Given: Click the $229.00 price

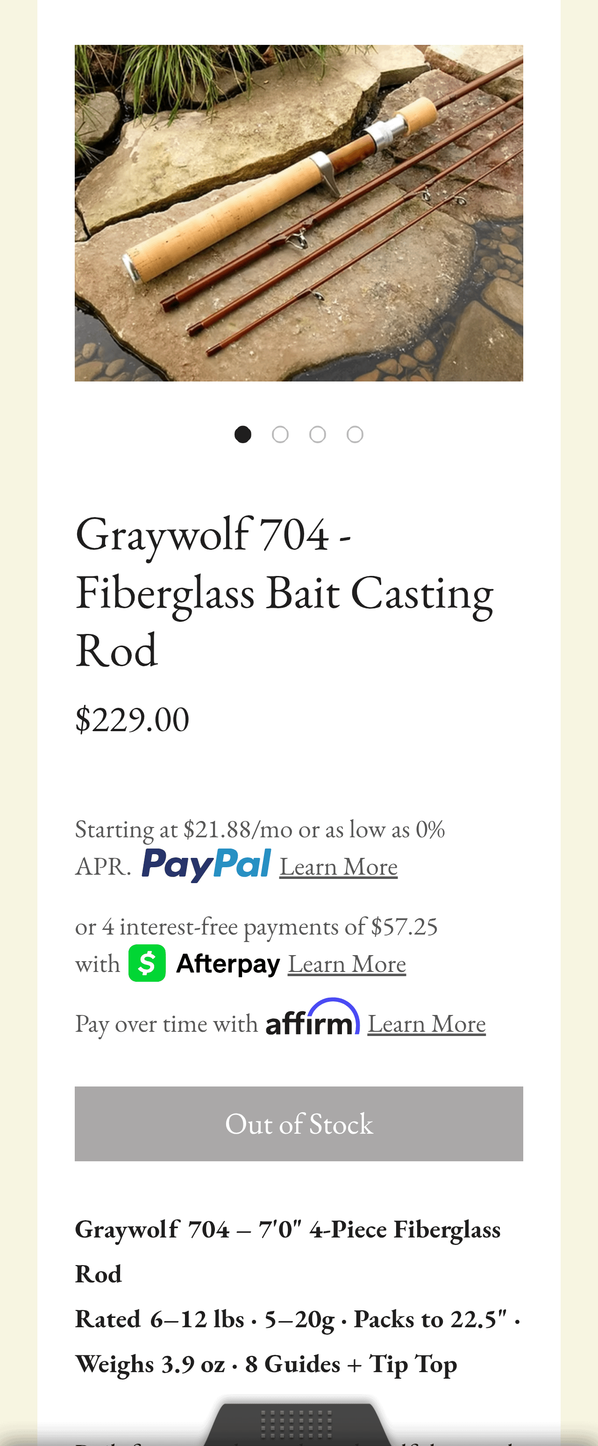Looking at the screenshot, I should pyautogui.click(x=132, y=719).
